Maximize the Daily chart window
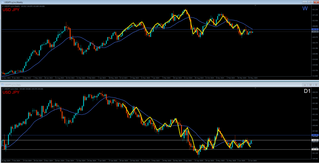The width and height of the screenshot is (319, 163). tap(311, 85)
